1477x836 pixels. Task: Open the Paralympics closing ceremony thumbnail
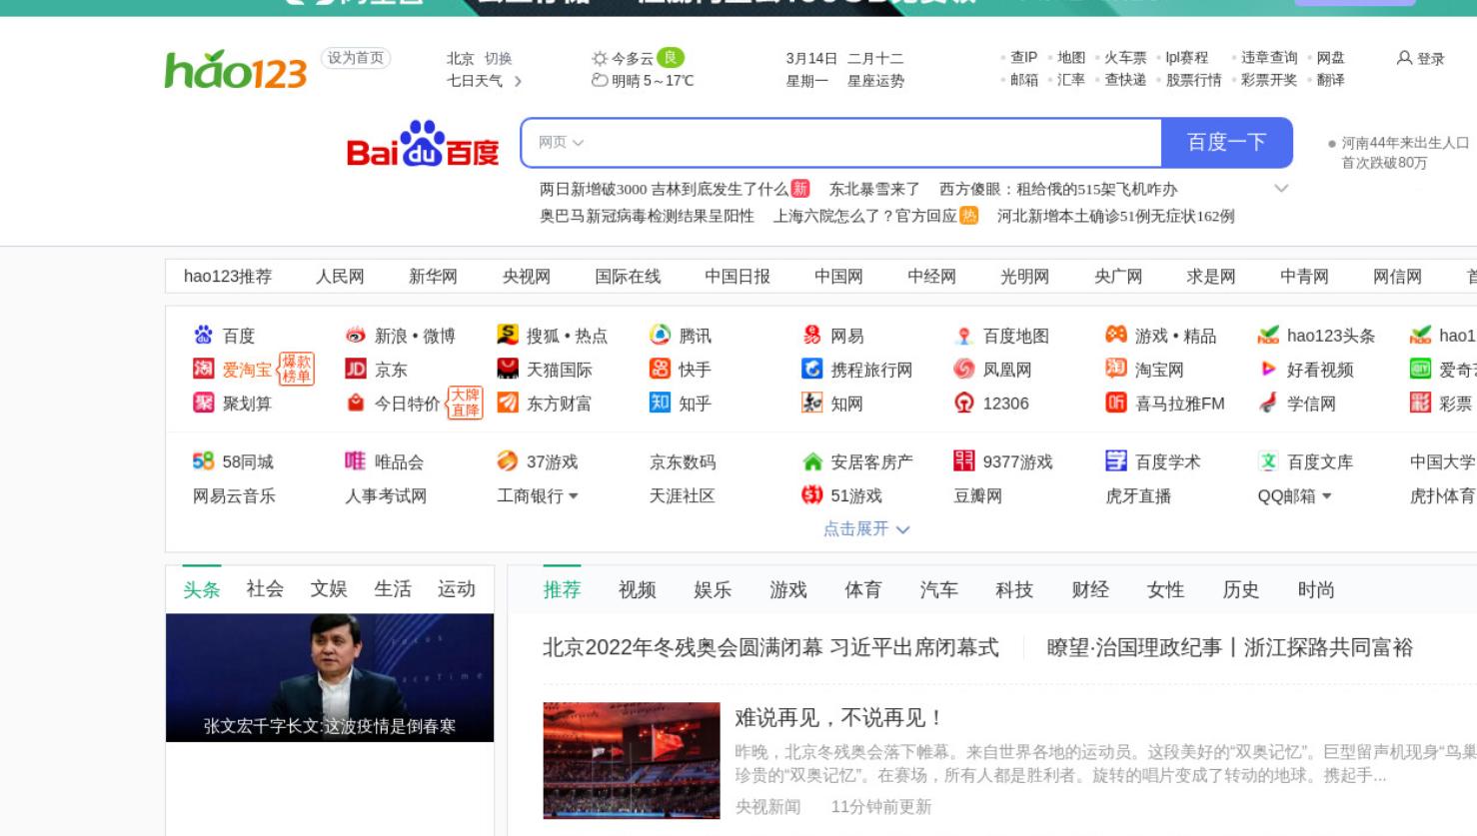coord(632,761)
